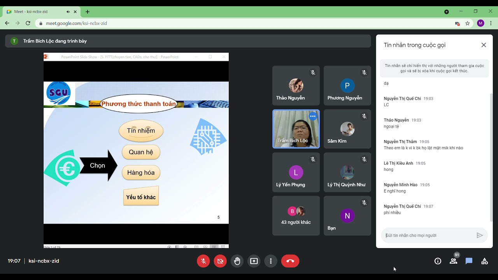Close the Meet browser tab
The height and width of the screenshot is (280, 498).
click(75, 12)
